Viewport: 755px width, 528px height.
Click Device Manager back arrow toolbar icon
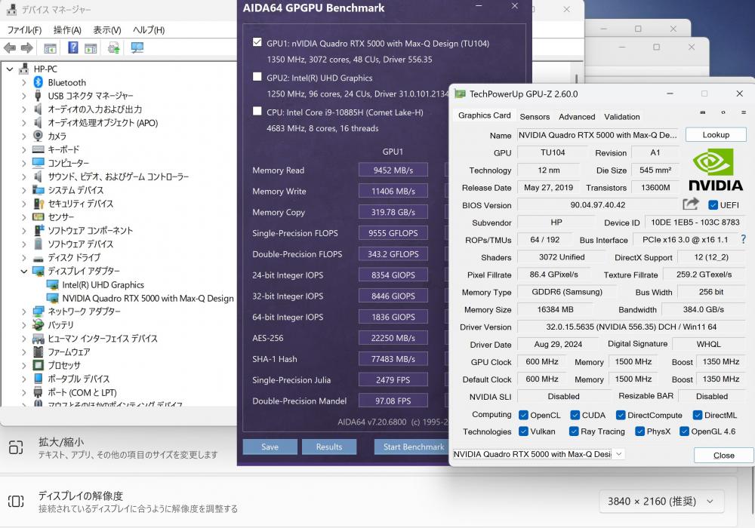tap(10, 48)
